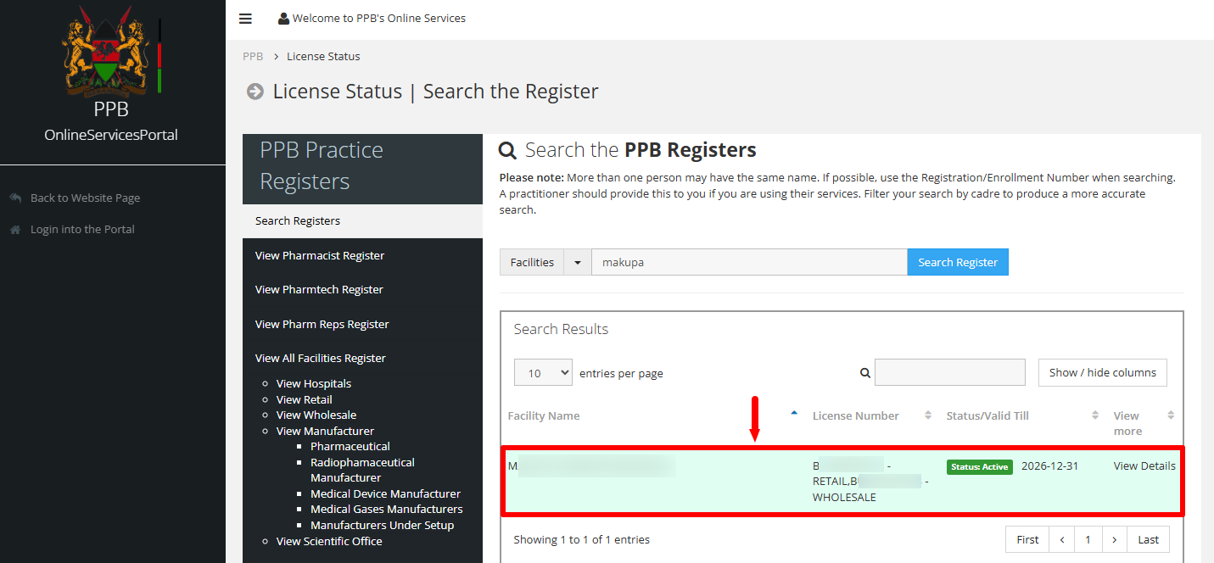Viewport: 1214px width, 563px height.
Task: Open Manufacturers Under Setup link
Action: (383, 525)
